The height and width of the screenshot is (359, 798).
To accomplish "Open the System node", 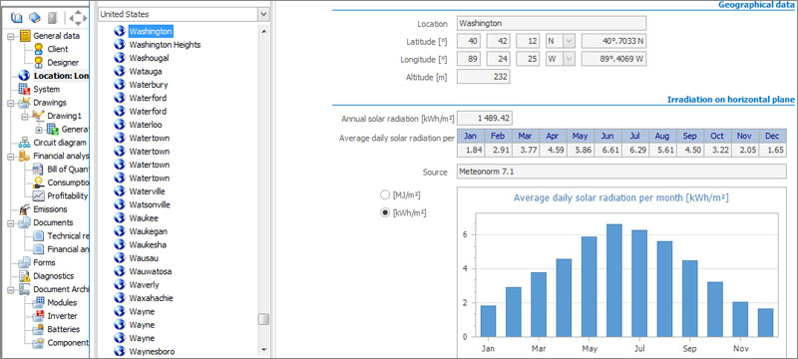I will (46, 89).
